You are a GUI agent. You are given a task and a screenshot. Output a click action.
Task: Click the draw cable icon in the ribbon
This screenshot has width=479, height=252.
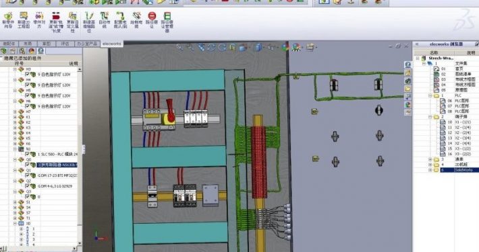pos(136,16)
